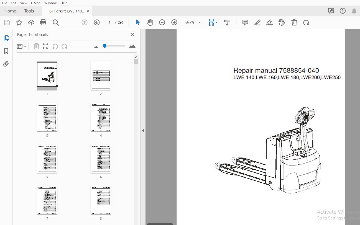The height and width of the screenshot is (225, 360).
Task: Select page 8 thumbnail
Action: [x=101, y=200]
